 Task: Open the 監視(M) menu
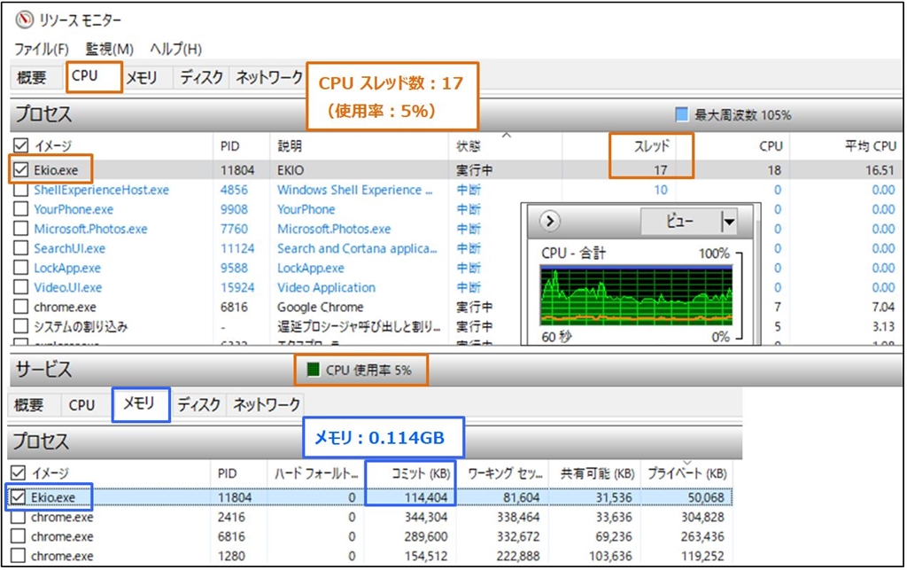coord(109,49)
